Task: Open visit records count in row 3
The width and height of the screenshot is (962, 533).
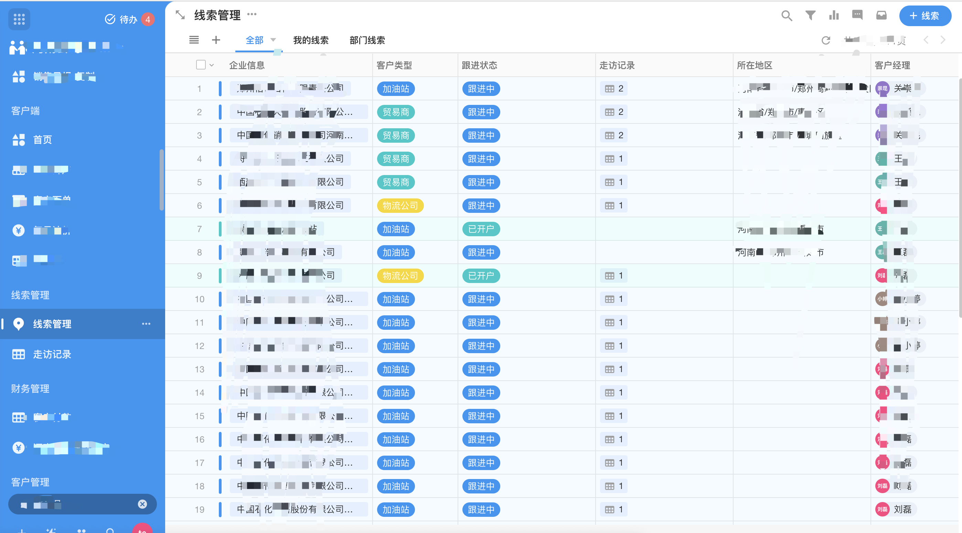Action: [x=613, y=135]
